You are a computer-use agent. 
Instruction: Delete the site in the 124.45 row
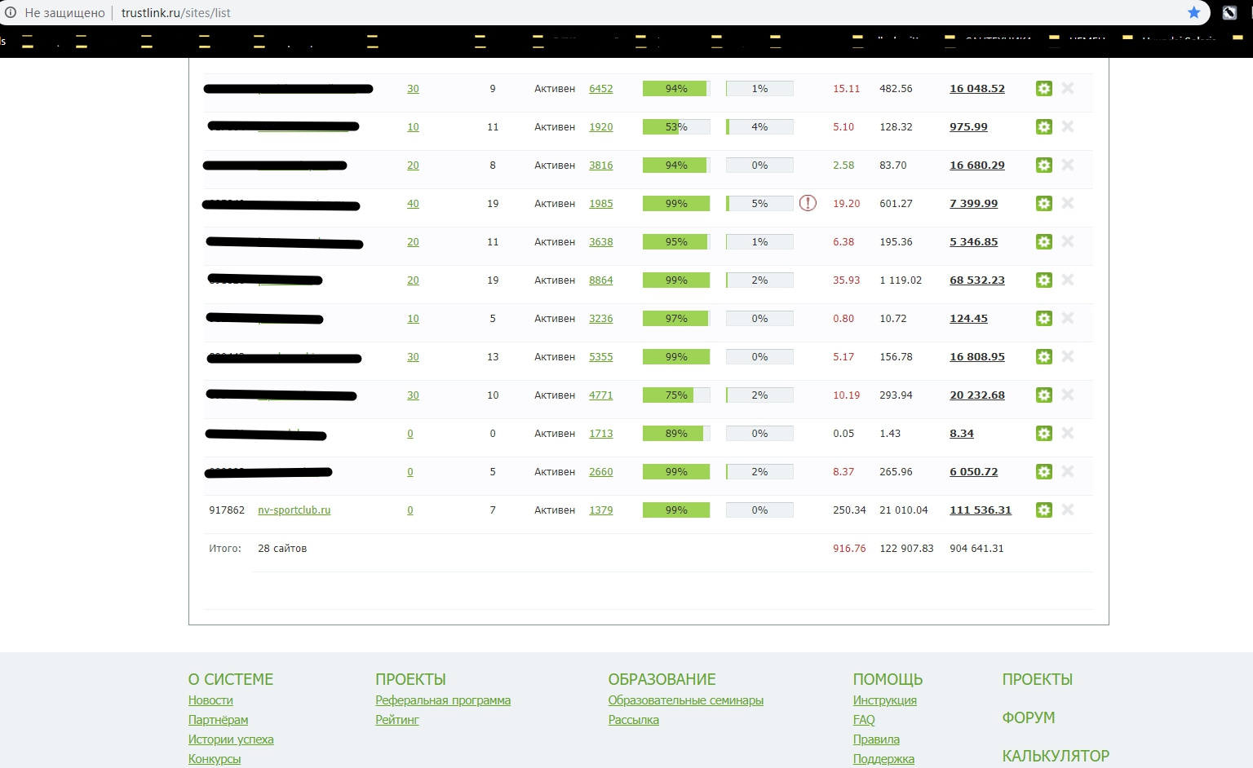click(1068, 317)
